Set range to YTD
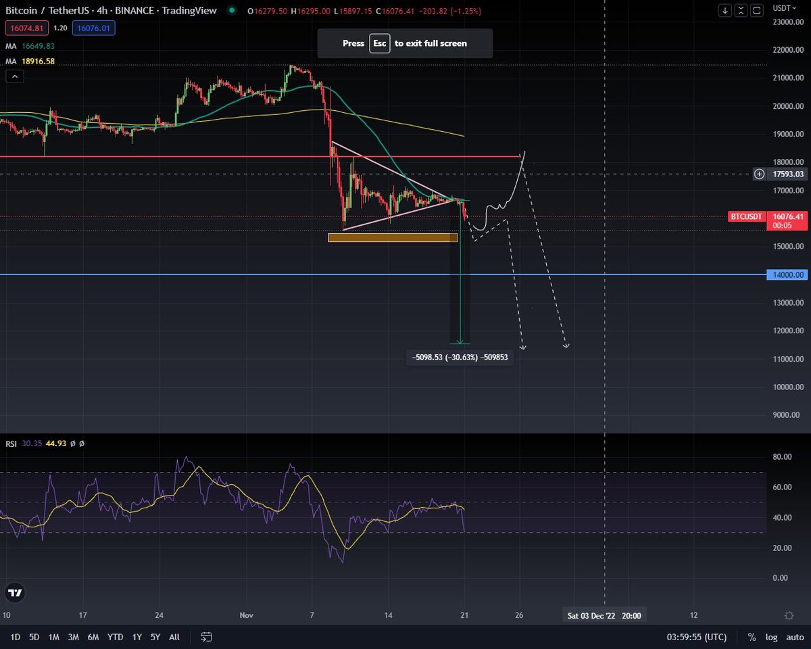811x649 pixels. pos(116,637)
